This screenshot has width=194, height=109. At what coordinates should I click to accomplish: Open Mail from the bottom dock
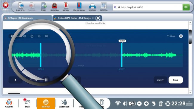click(27, 103)
